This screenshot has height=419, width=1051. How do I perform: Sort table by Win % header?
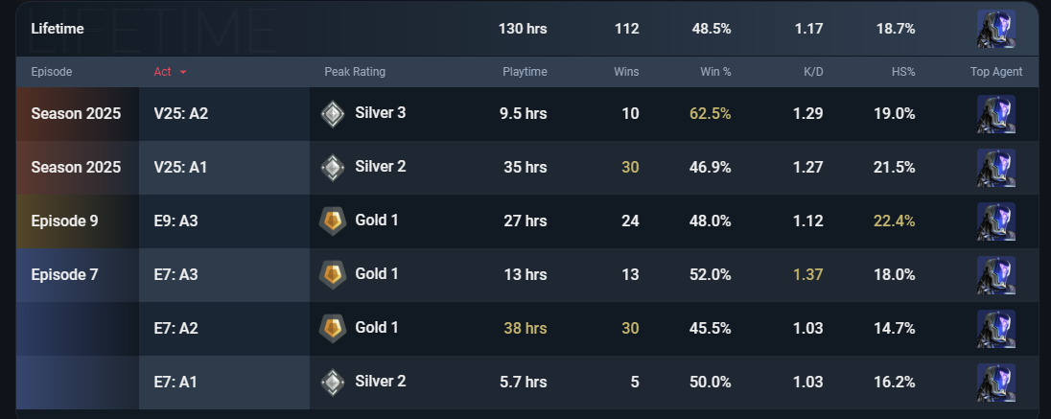(716, 72)
